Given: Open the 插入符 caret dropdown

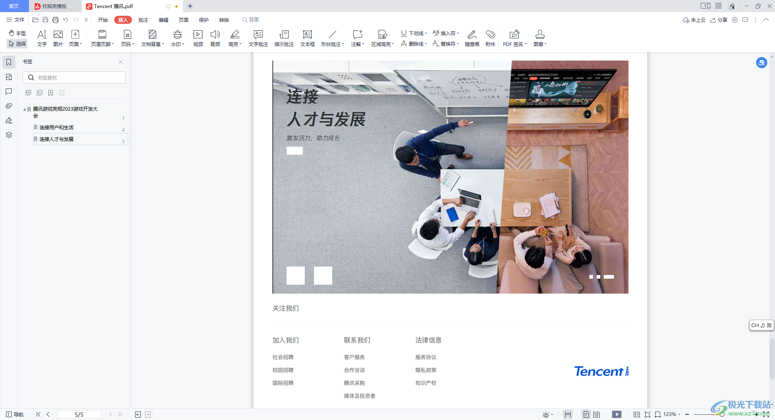Looking at the screenshot, I should click(x=446, y=33).
